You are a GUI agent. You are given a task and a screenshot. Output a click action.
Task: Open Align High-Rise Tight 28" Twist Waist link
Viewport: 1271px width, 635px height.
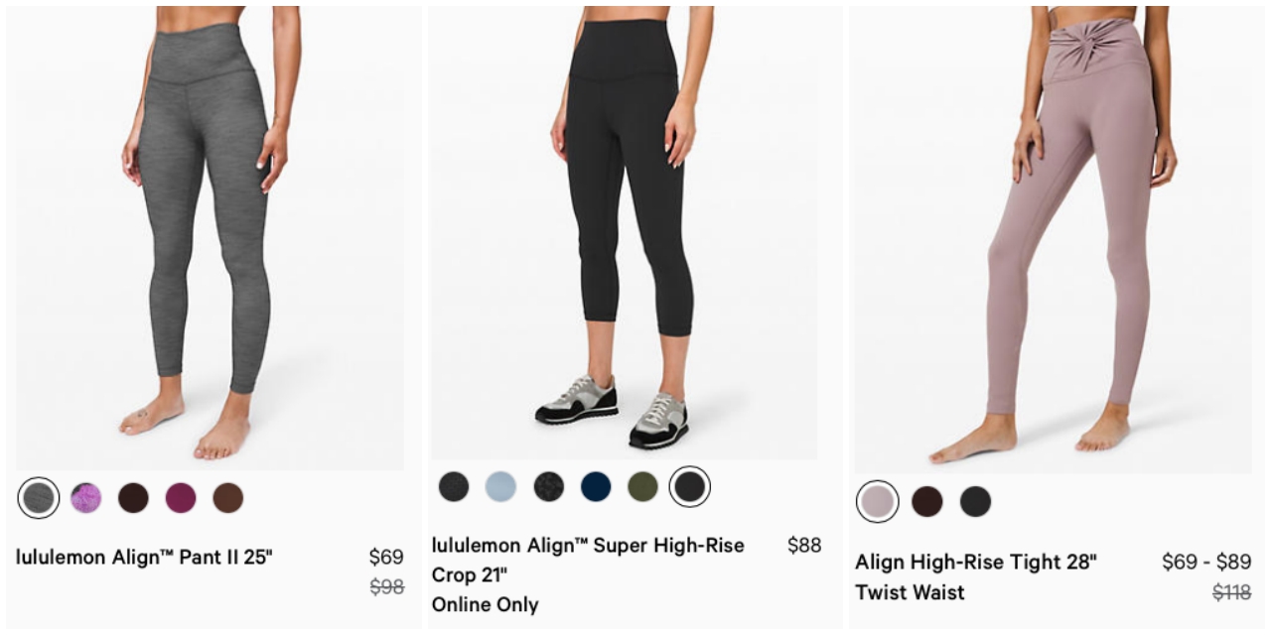pos(976,576)
